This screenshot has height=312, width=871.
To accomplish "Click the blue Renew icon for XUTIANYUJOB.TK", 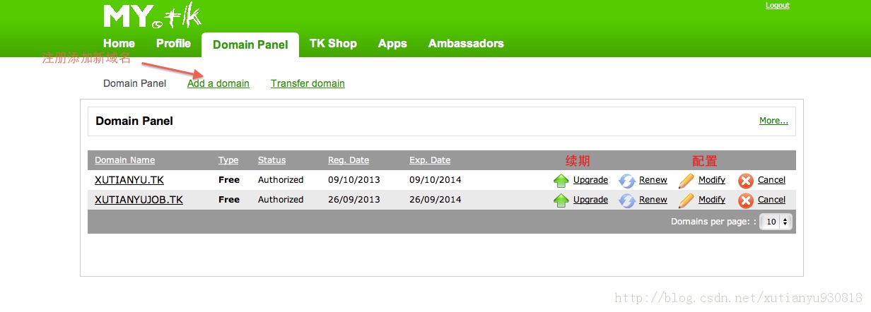I will pyautogui.click(x=627, y=200).
